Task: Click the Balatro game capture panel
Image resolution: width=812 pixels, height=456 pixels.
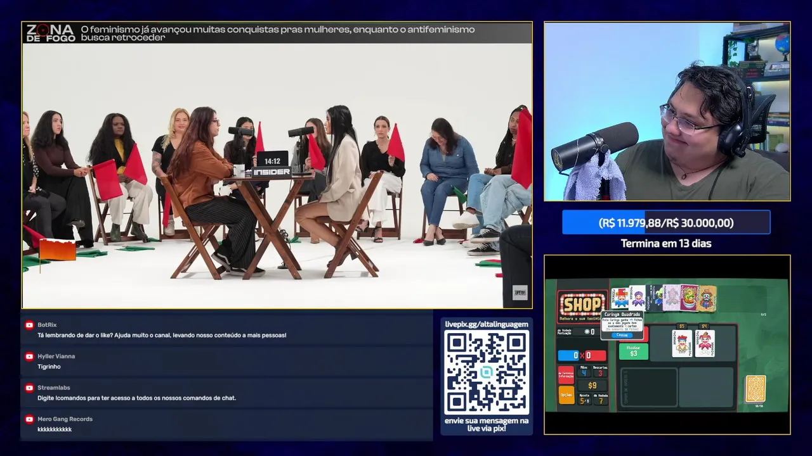Action: (667, 345)
